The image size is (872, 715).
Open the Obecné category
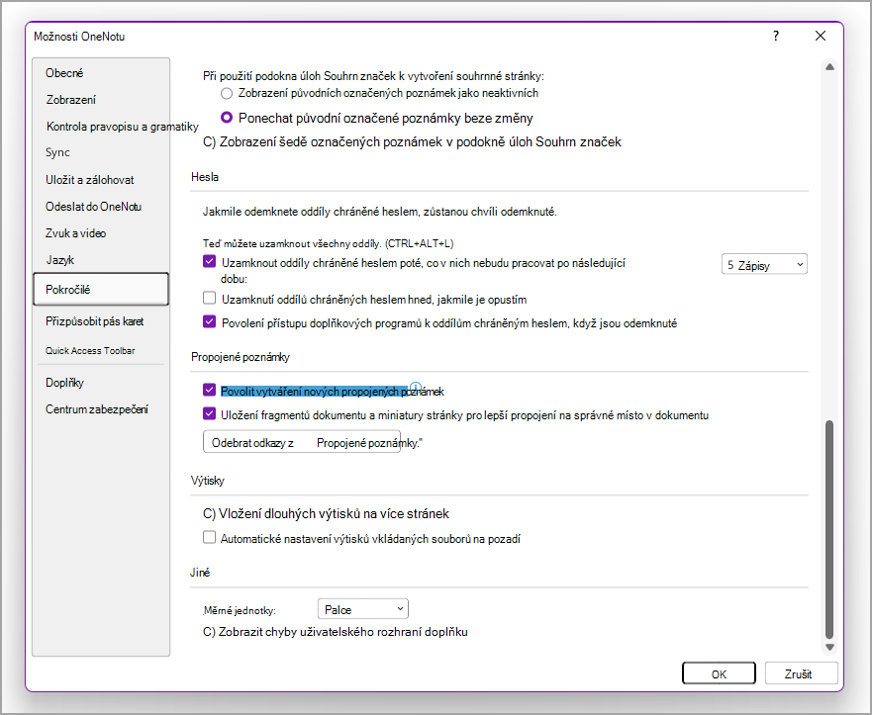pyautogui.click(x=64, y=73)
